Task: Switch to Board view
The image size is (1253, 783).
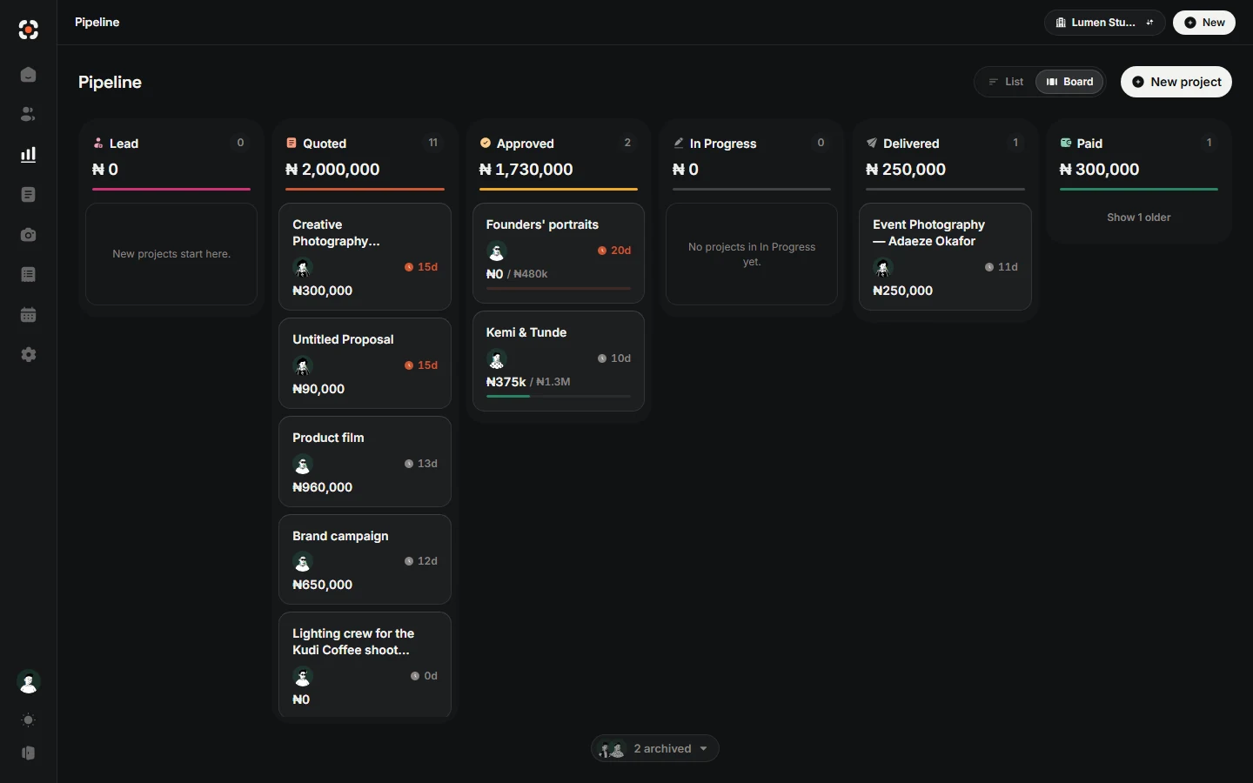Action: pos(1069,82)
